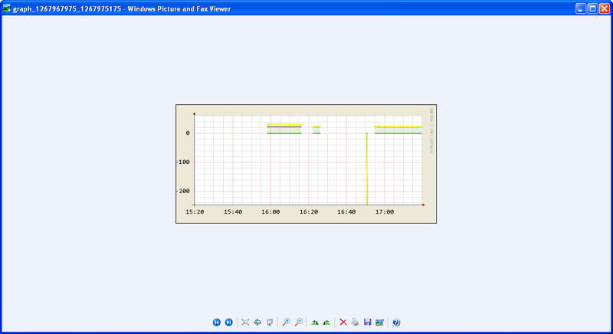The width and height of the screenshot is (613, 334).
Task: Close the Picture and Fax Viewer
Action: click(x=604, y=8)
